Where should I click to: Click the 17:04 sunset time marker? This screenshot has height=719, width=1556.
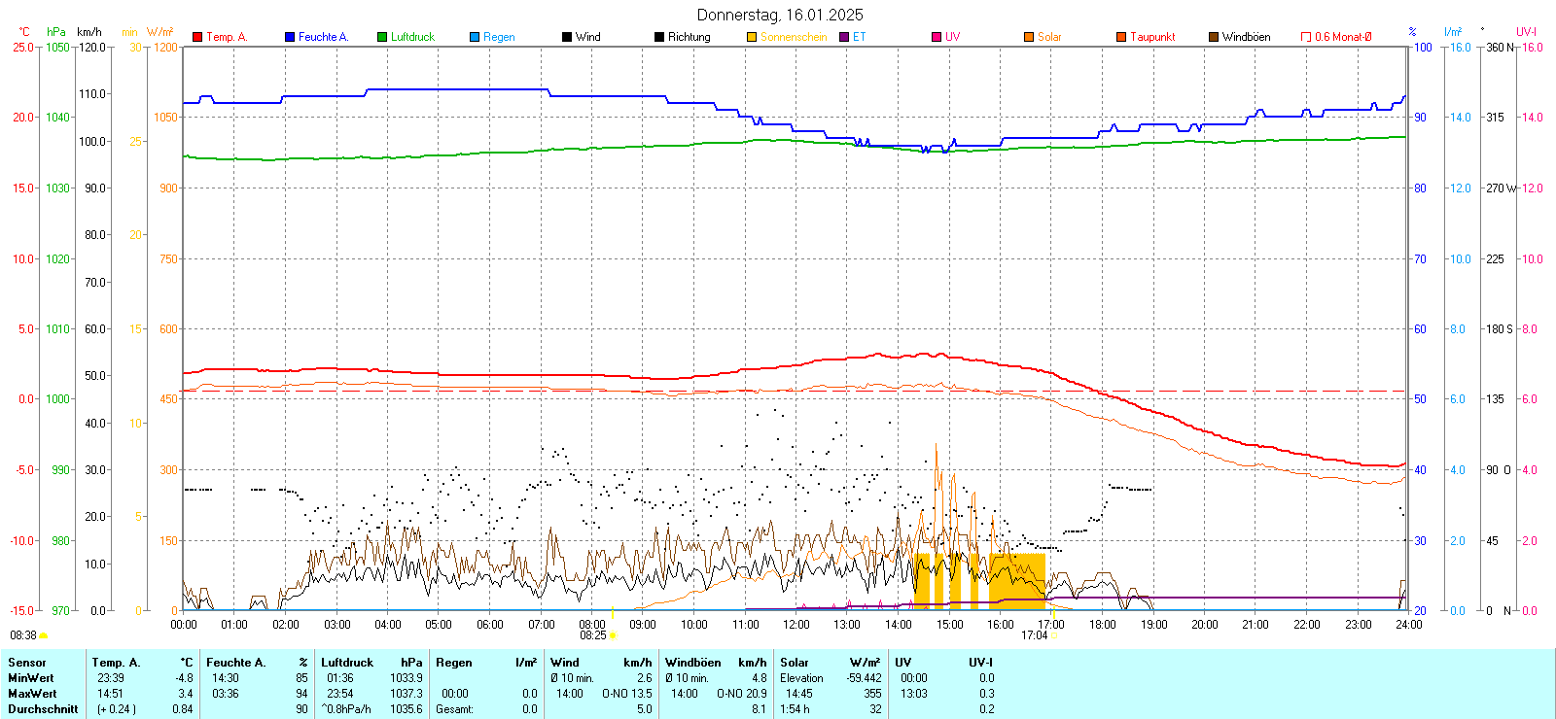click(x=1034, y=635)
